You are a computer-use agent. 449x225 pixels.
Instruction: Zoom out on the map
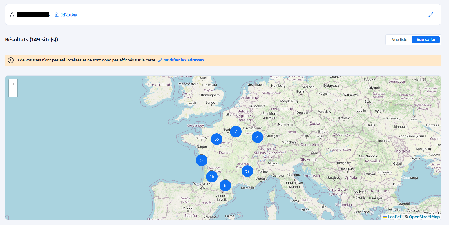pyautogui.click(x=13, y=92)
